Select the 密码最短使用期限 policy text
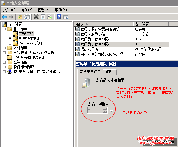 coord(94,39)
